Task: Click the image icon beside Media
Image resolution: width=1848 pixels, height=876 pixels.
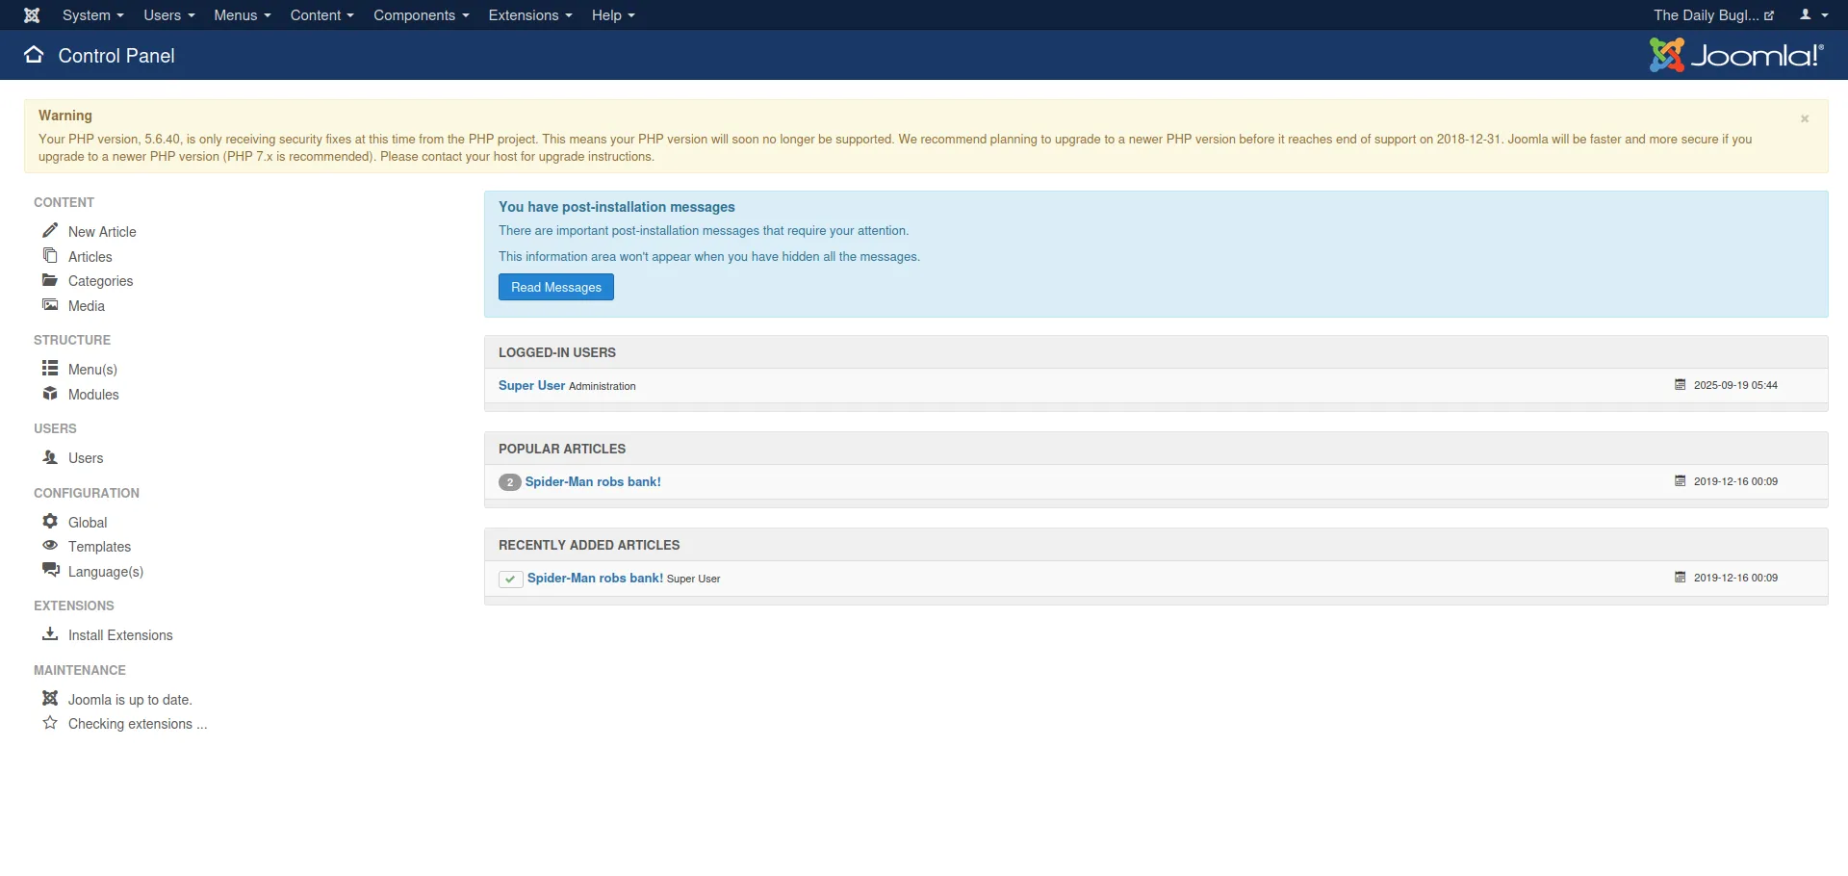Action: point(50,305)
